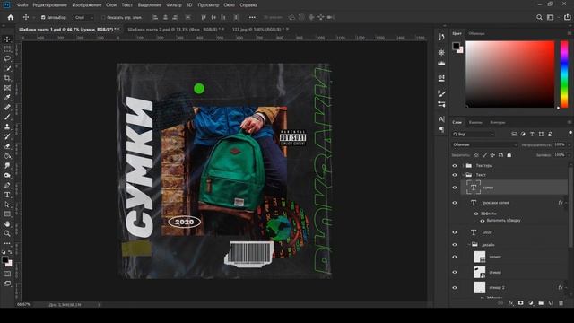Select the Lasso tool

[7, 58]
